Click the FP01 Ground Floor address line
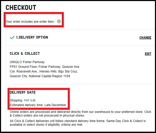The height and width of the screenshot is (133, 156). [44, 67]
